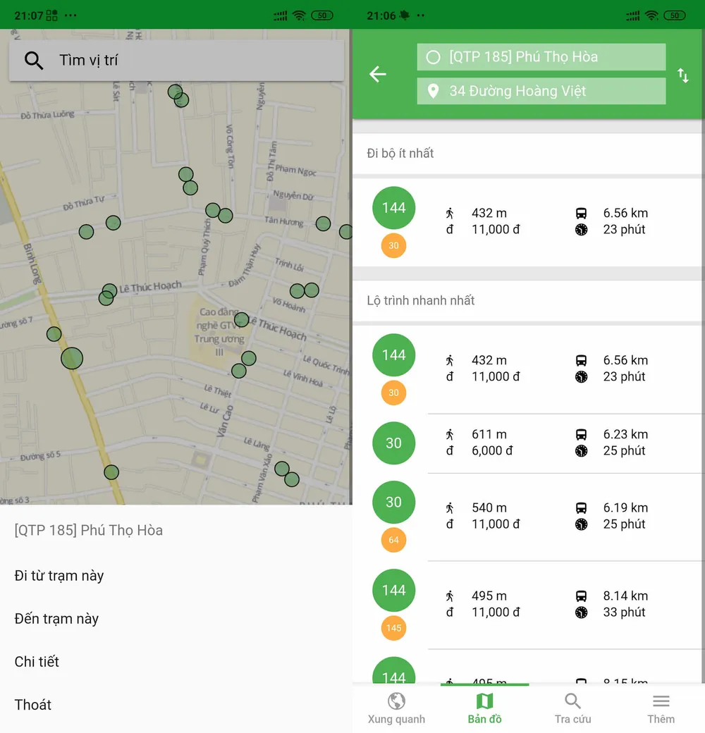
Task: Open the Thêm hamburger menu
Action: tap(661, 708)
